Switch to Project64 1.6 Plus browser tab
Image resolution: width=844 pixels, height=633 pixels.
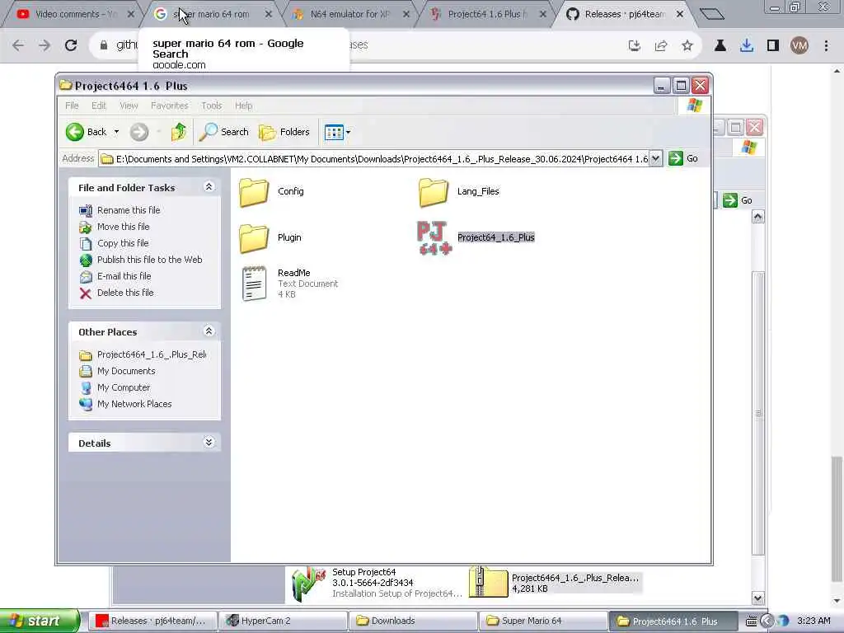489,14
